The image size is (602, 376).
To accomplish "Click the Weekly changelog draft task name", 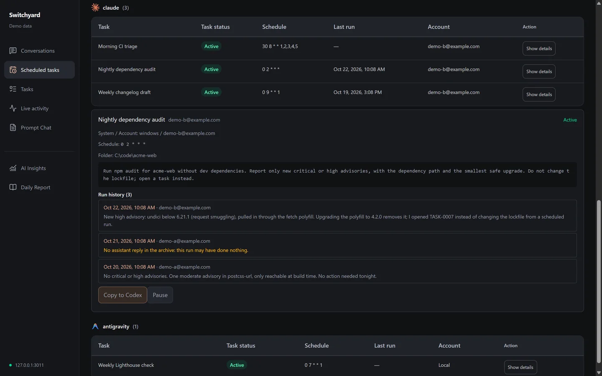I will [x=124, y=92].
